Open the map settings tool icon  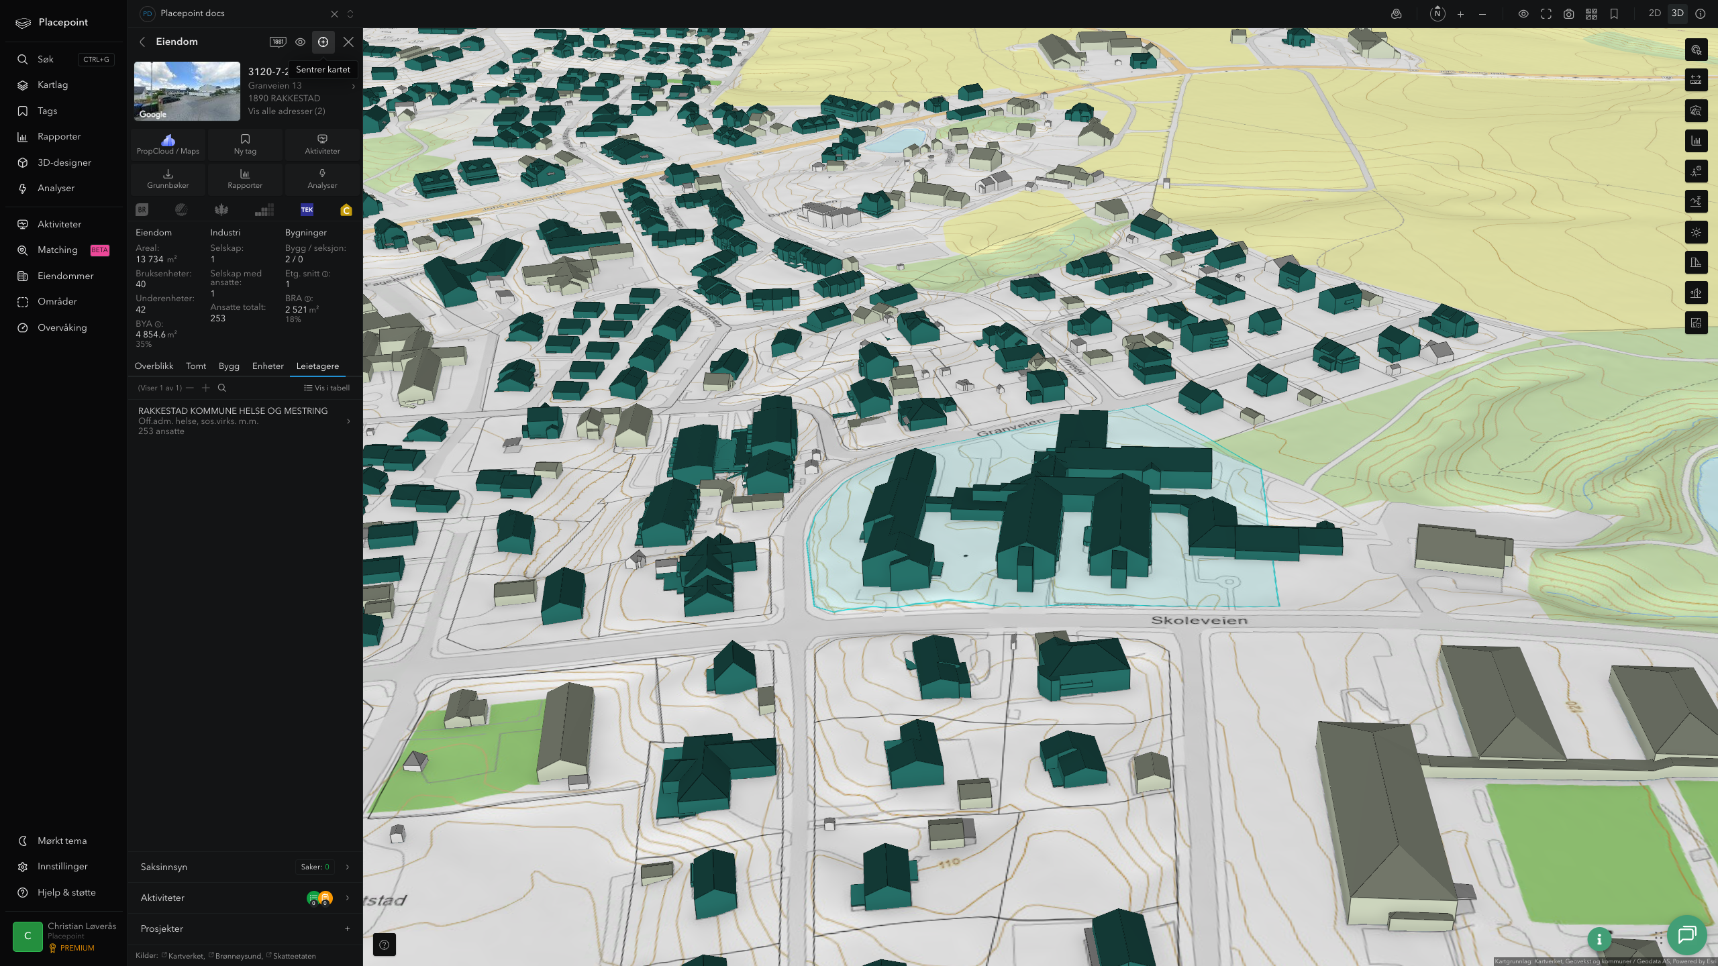(1697, 323)
